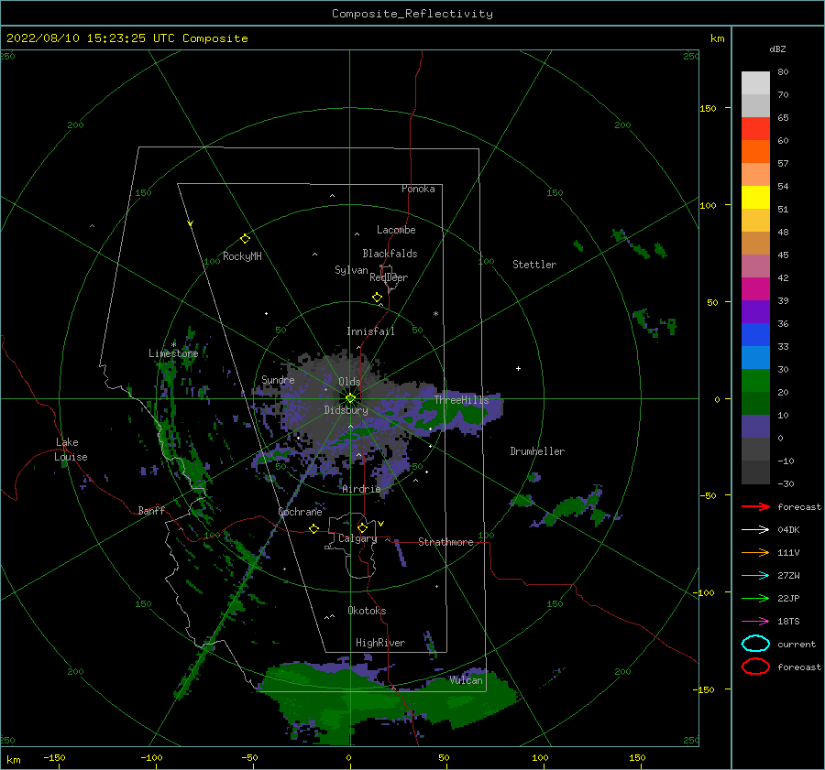This screenshot has width=825, height=770.
Task: Click the Limestone label
Action: click(x=173, y=353)
